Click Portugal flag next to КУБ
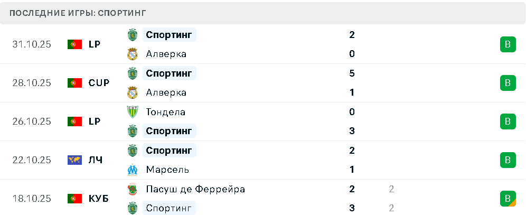526x215 pixels. 74,199
